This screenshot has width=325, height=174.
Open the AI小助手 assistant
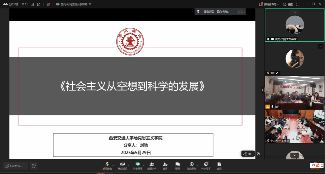pos(206,165)
